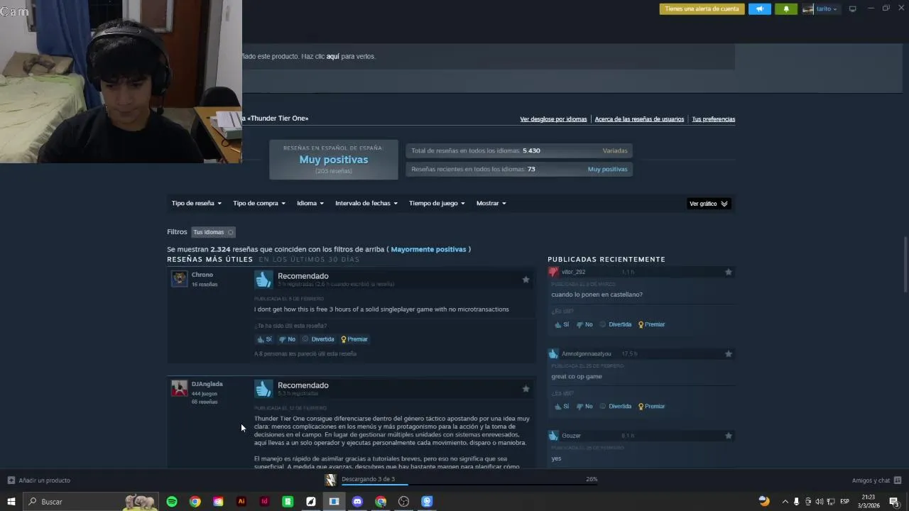Expand the Tipo de compra dropdown
The image size is (909, 511).
259,203
